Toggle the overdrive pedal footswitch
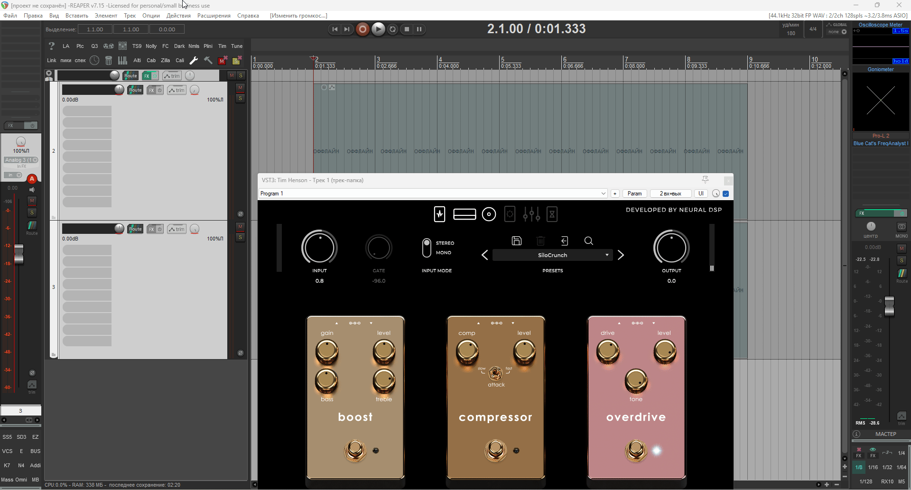The image size is (911, 490). (636, 450)
